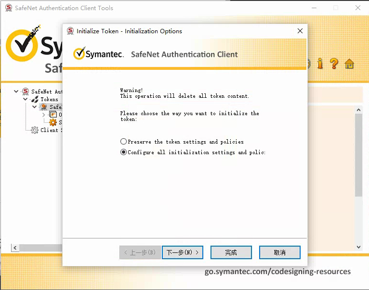Click the certificate folder icon in tree
The width and height of the screenshot is (369, 290).
(x=53, y=115)
